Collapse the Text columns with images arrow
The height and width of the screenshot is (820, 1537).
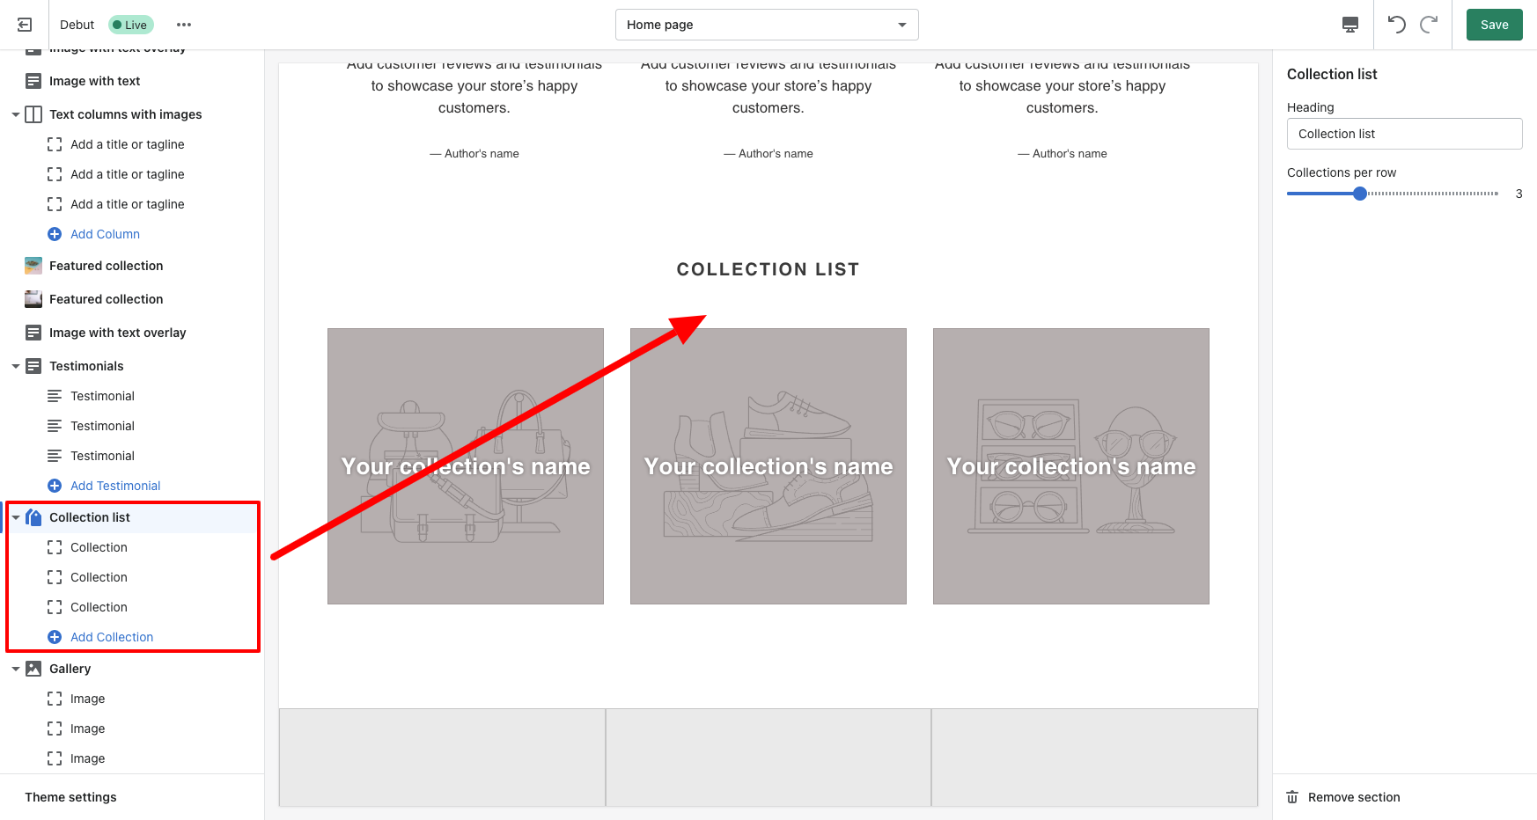[x=16, y=114]
